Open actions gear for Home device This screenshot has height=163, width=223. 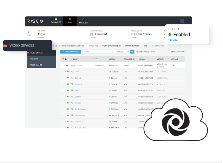(173, 65)
